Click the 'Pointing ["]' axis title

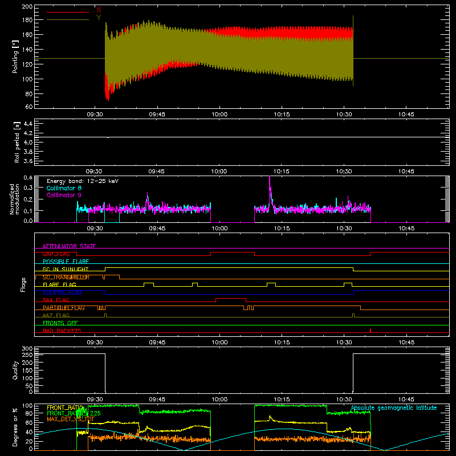tap(15, 56)
